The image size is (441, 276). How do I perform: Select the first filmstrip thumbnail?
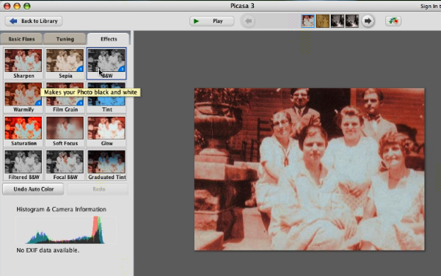[x=307, y=21]
